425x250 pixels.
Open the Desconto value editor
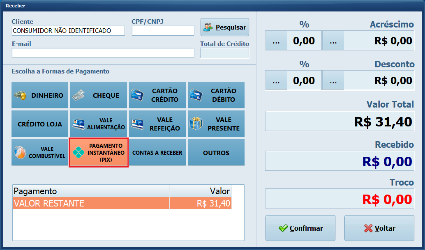(333, 80)
